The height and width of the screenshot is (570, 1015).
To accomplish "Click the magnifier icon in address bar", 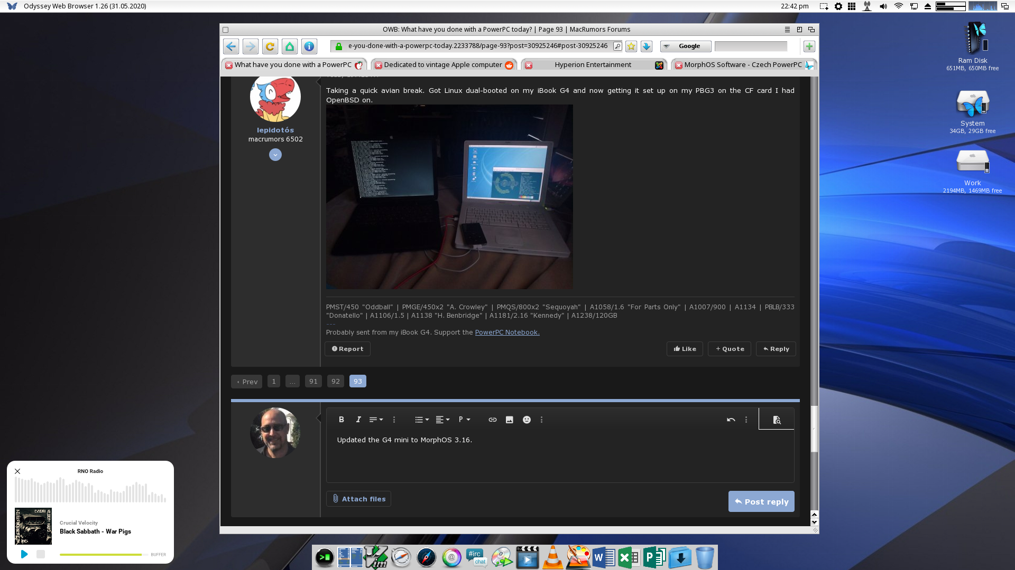I will point(617,46).
